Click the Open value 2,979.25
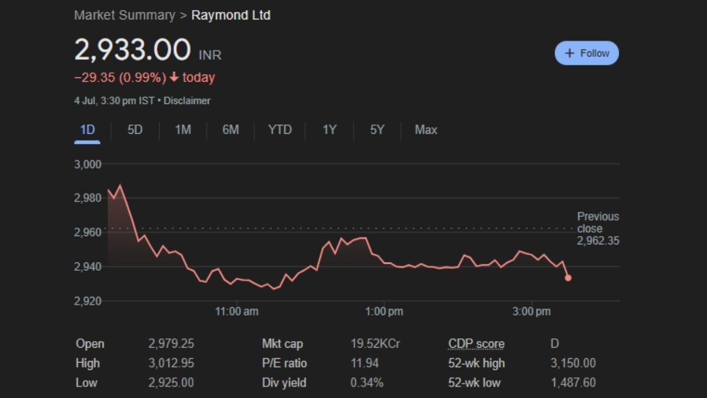The width and height of the screenshot is (707, 398). (171, 344)
